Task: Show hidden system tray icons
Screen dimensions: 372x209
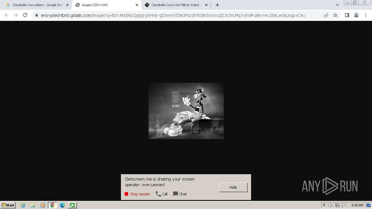Action: tap(324, 205)
